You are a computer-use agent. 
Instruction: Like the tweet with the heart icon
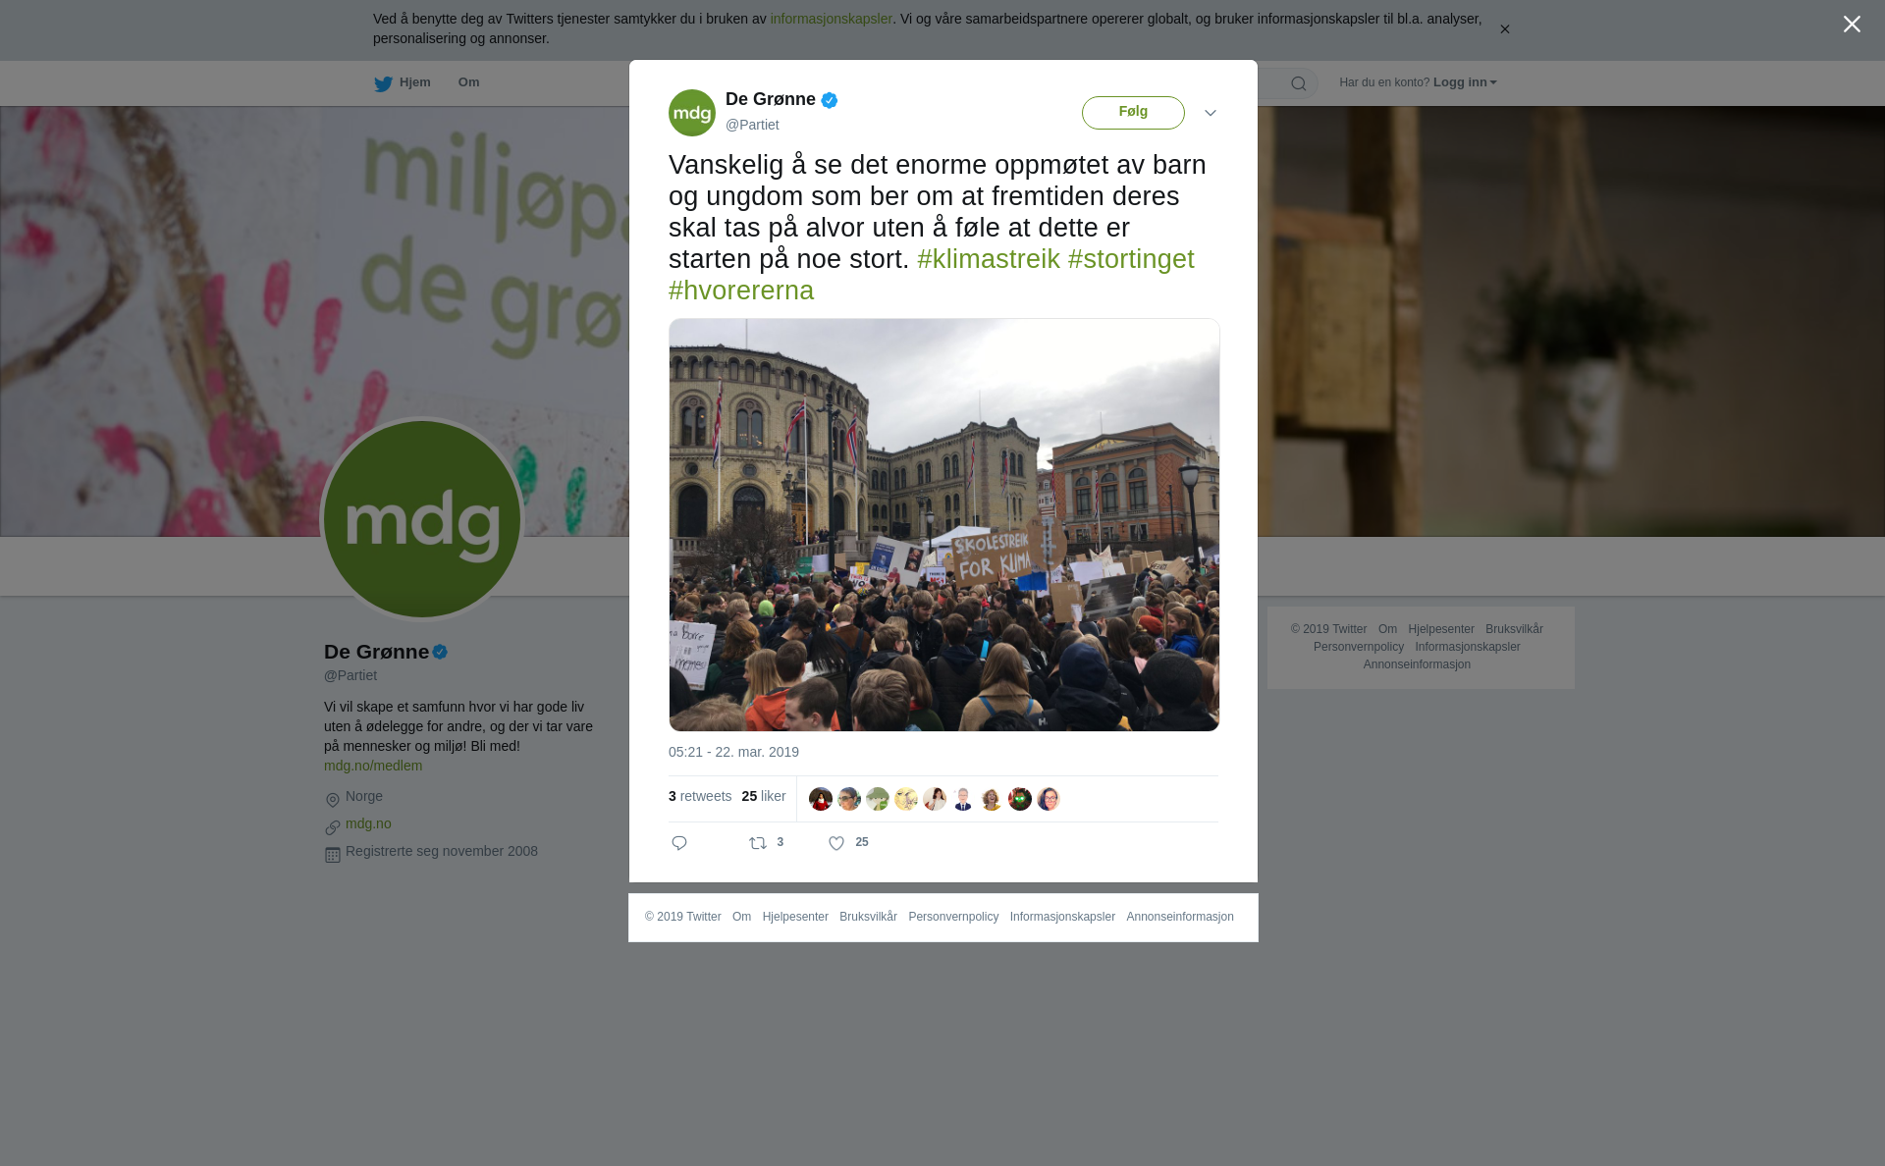[836, 843]
